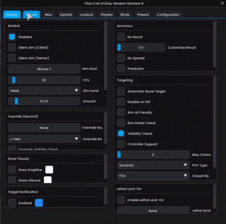Go to the Exploits tab
Image resolution: width=226 pixels, height=224 pixels.
66,14
